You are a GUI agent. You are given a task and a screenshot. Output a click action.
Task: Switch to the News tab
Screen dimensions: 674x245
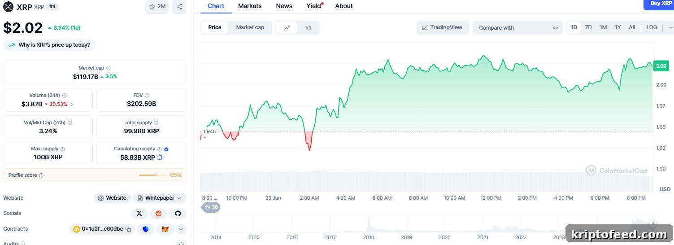pyautogui.click(x=284, y=6)
